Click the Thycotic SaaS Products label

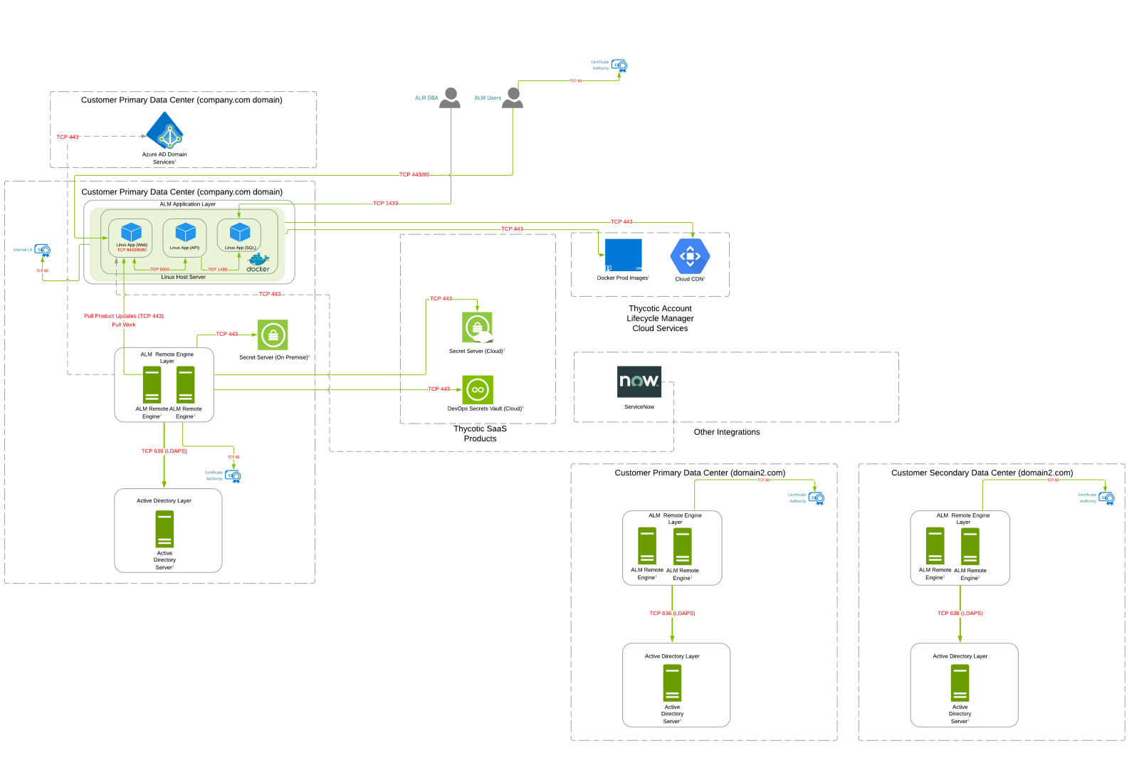click(480, 433)
